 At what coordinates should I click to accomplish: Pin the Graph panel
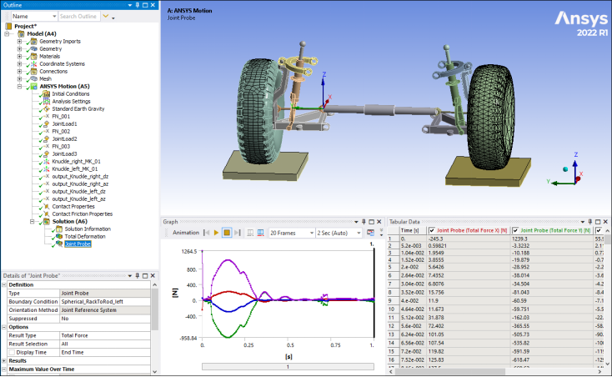[x=364, y=222]
